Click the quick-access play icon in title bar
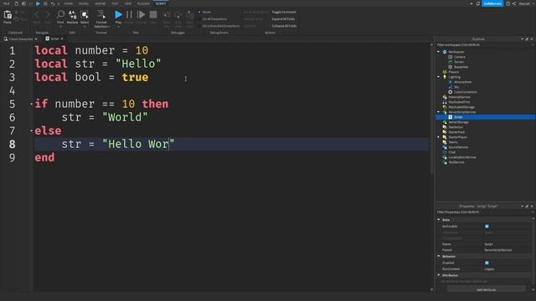The width and height of the screenshot is (536, 301). [38, 3]
